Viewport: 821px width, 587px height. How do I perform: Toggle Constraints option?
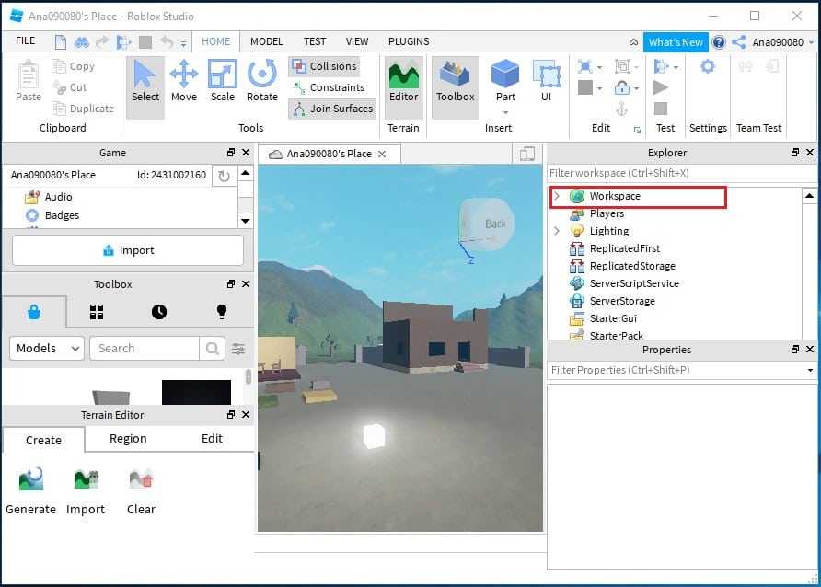(x=328, y=87)
